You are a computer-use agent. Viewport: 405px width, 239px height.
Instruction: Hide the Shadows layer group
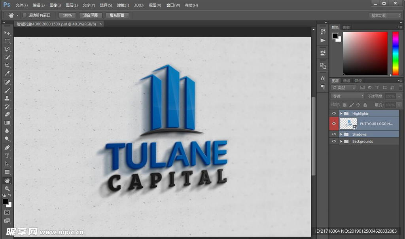point(334,134)
